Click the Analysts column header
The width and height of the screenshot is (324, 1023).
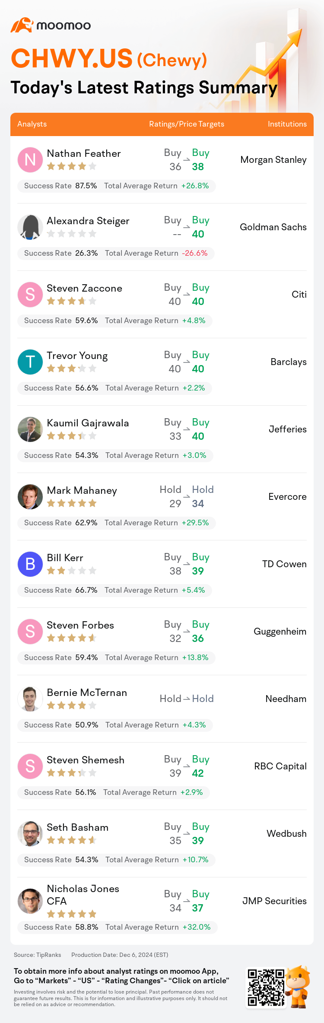tap(32, 124)
